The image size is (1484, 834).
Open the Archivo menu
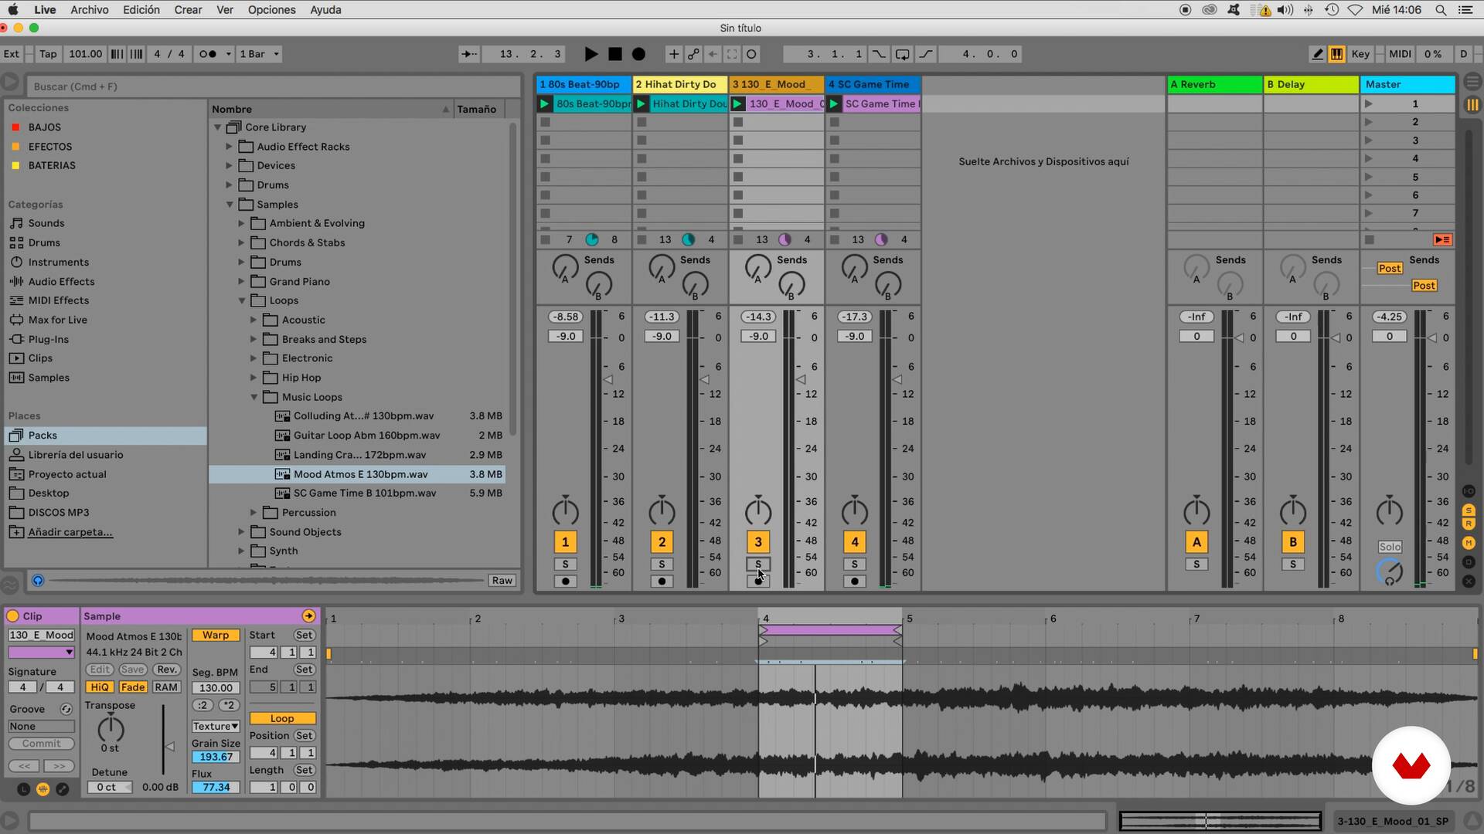[x=90, y=10]
